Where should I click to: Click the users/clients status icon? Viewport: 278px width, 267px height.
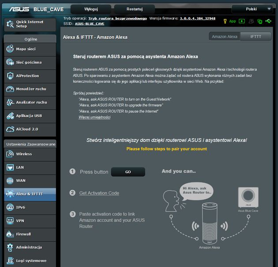click(x=251, y=21)
